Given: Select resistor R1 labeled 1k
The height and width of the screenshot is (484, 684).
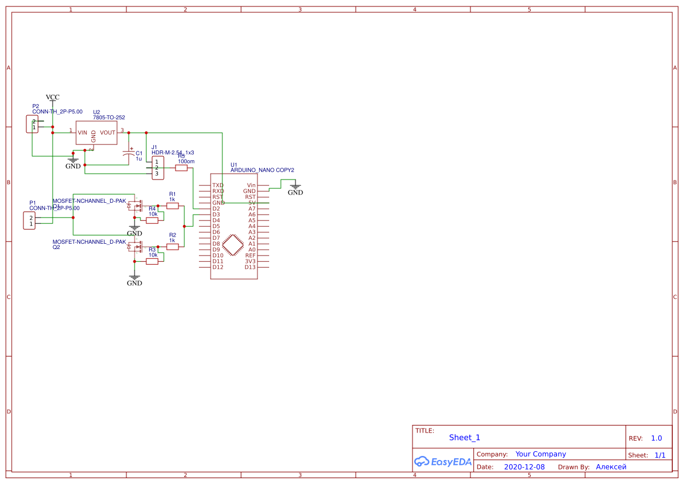Looking at the screenshot, I should 172,205.
